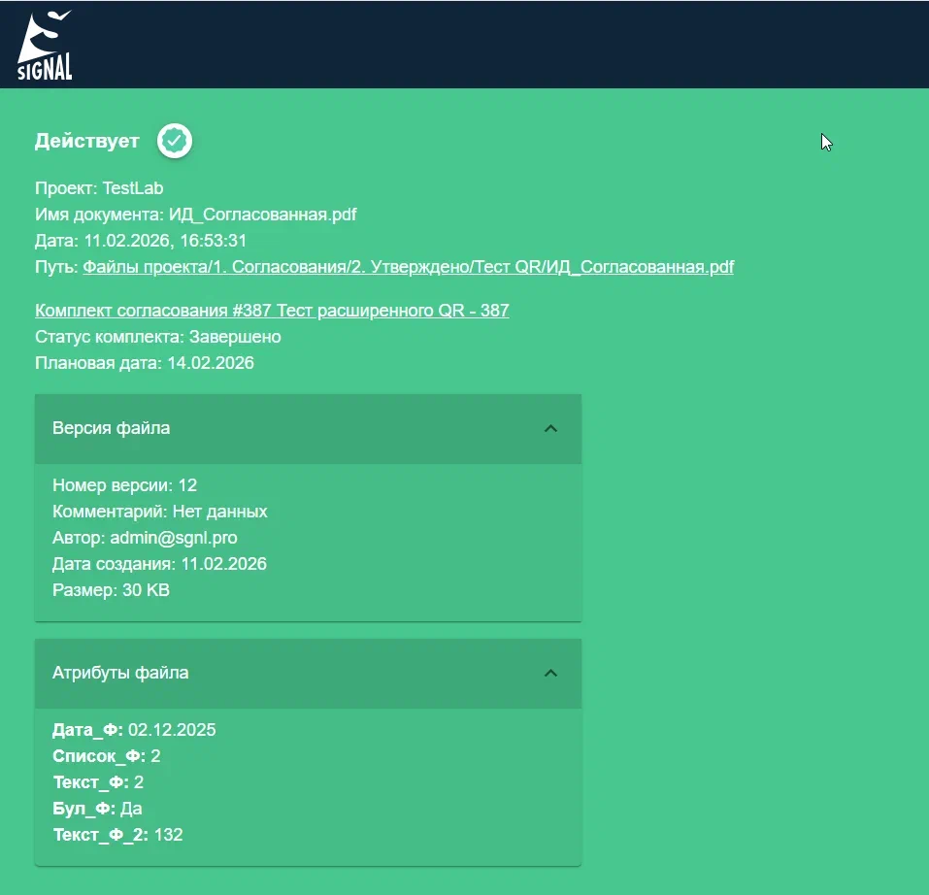
Task: Collapse the Атрибуты файла section chevron
Action: (x=550, y=673)
